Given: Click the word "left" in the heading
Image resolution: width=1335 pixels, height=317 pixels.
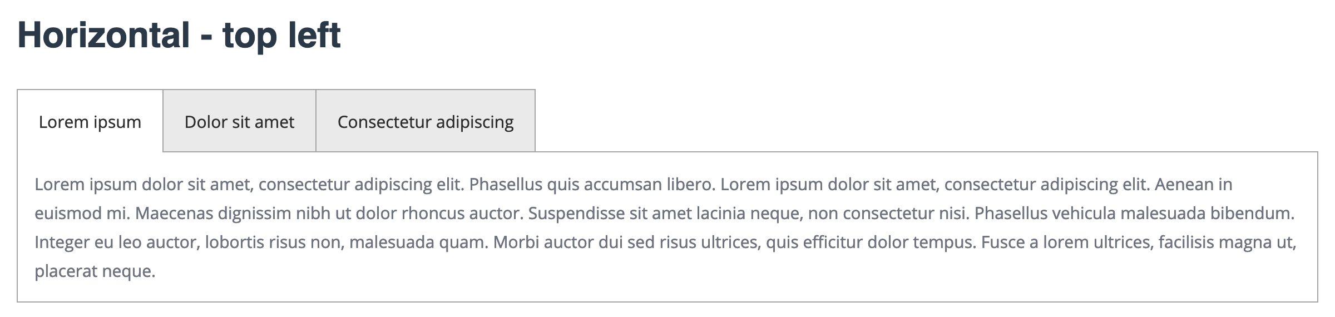Looking at the screenshot, I should tap(314, 35).
